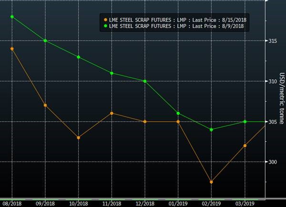This screenshot has width=286, height=207.
Task: Select the orange data point at 11/2018
Action: tap(112, 113)
